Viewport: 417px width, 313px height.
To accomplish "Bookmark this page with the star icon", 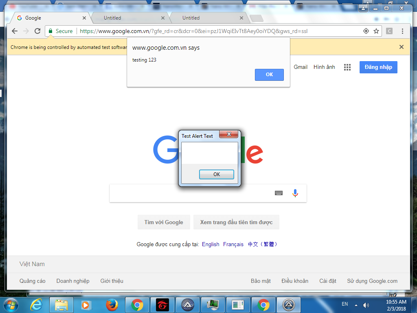I will 376,31.
